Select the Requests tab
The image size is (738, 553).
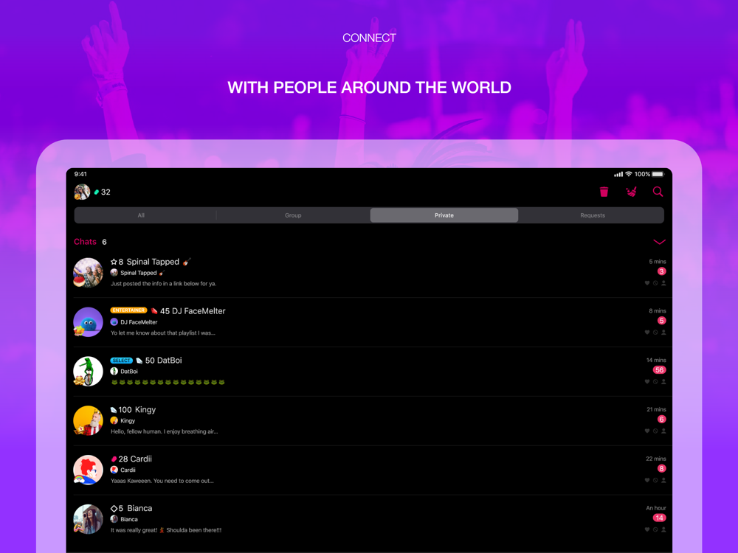593,215
